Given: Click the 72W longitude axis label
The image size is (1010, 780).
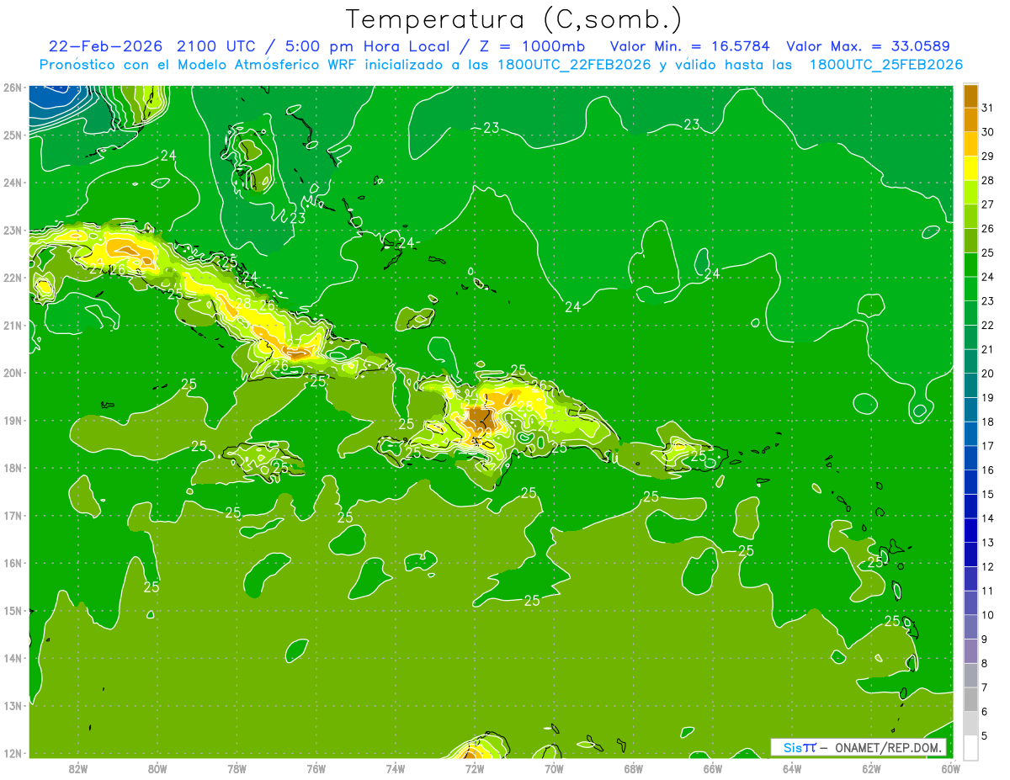Looking at the screenshot, I should pos(475,768).
